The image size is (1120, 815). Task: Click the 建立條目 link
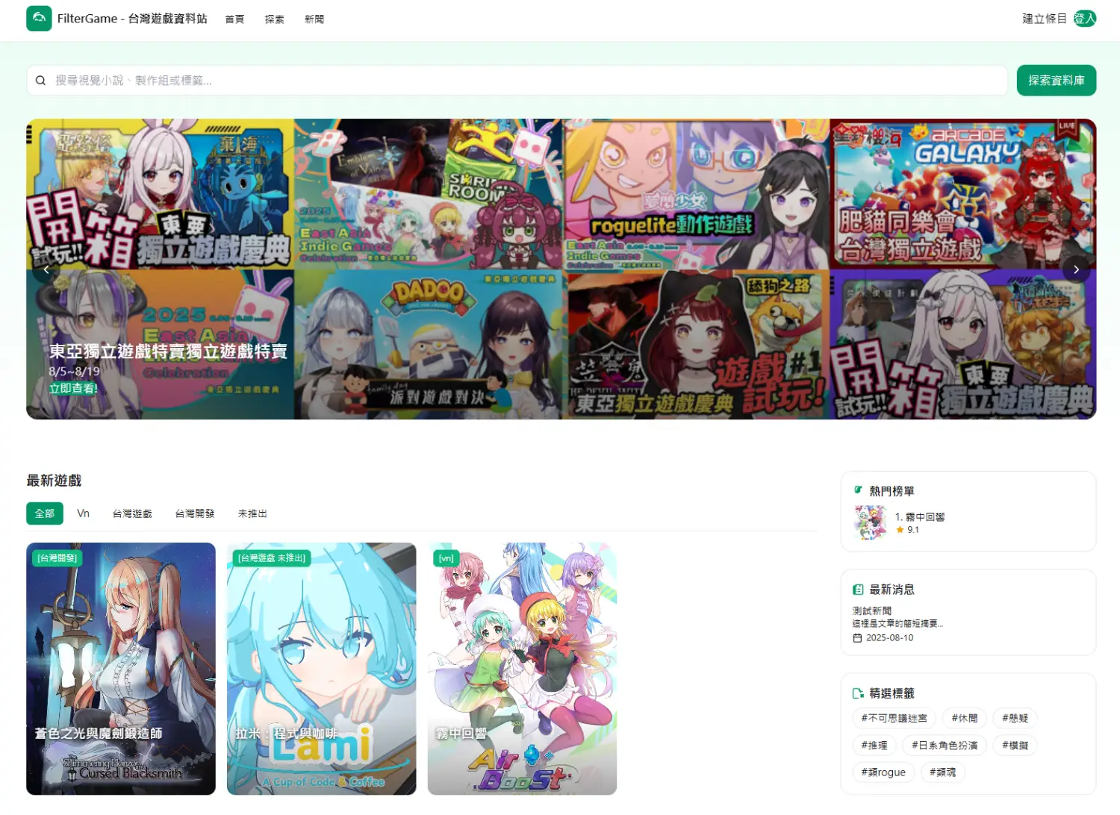(x=1044, y=19)
